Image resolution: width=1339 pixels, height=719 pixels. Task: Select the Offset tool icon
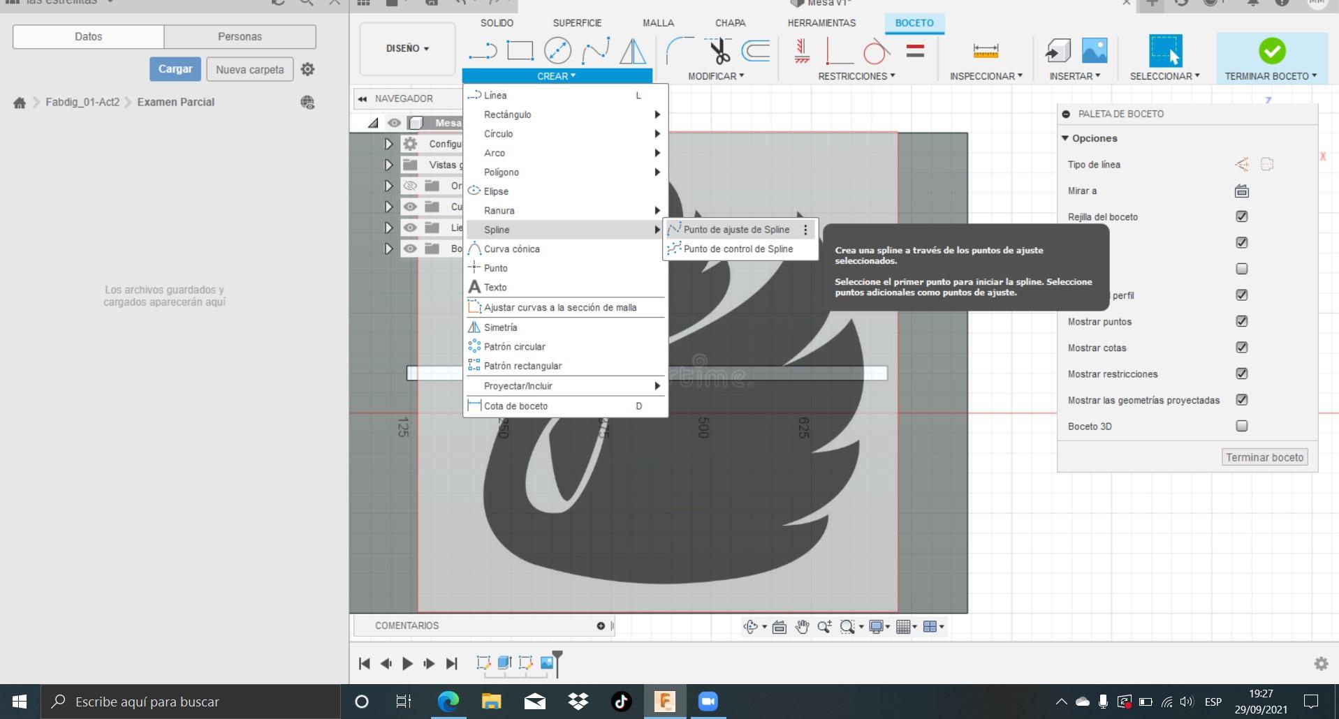point(756,51)
